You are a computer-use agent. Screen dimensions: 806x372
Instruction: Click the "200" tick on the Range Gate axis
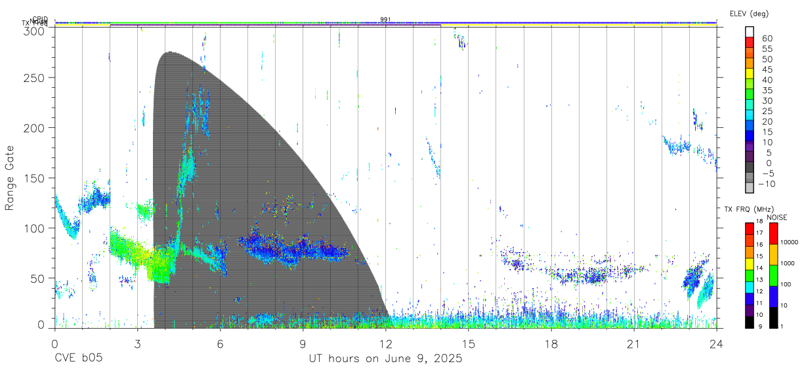(x=35, y=127)
